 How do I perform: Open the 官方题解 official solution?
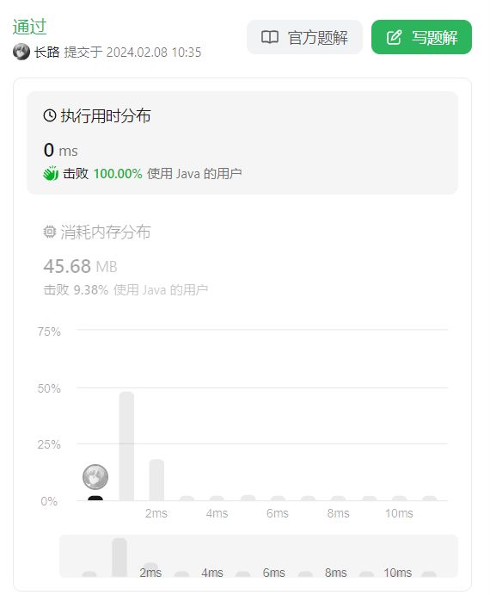pos(304,37)
